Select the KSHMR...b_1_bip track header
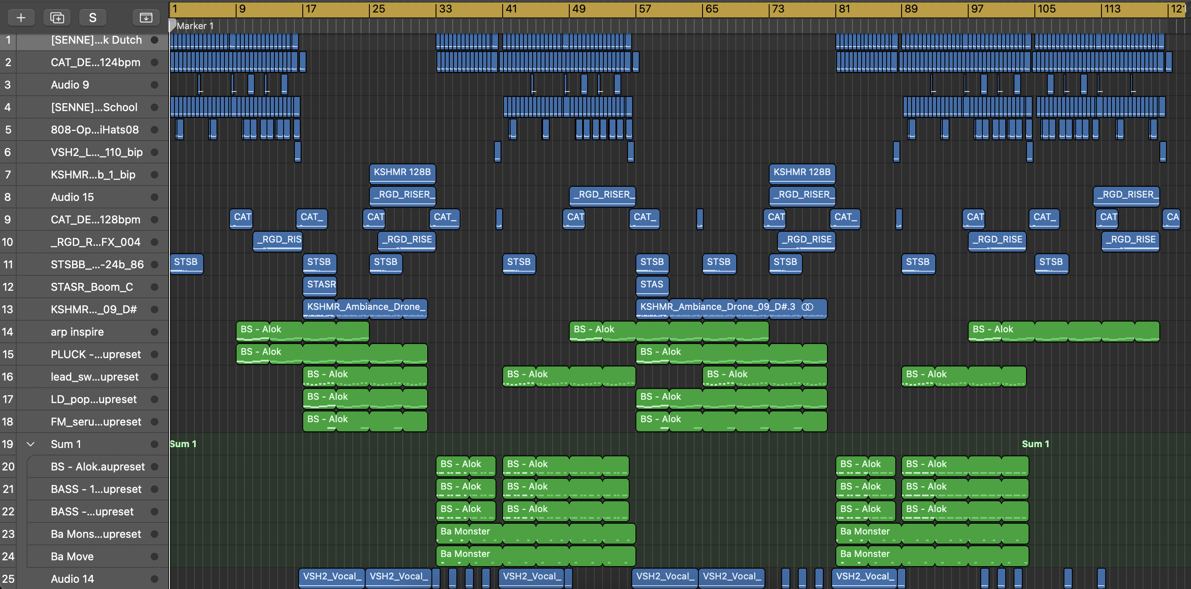 pos(84,175)
